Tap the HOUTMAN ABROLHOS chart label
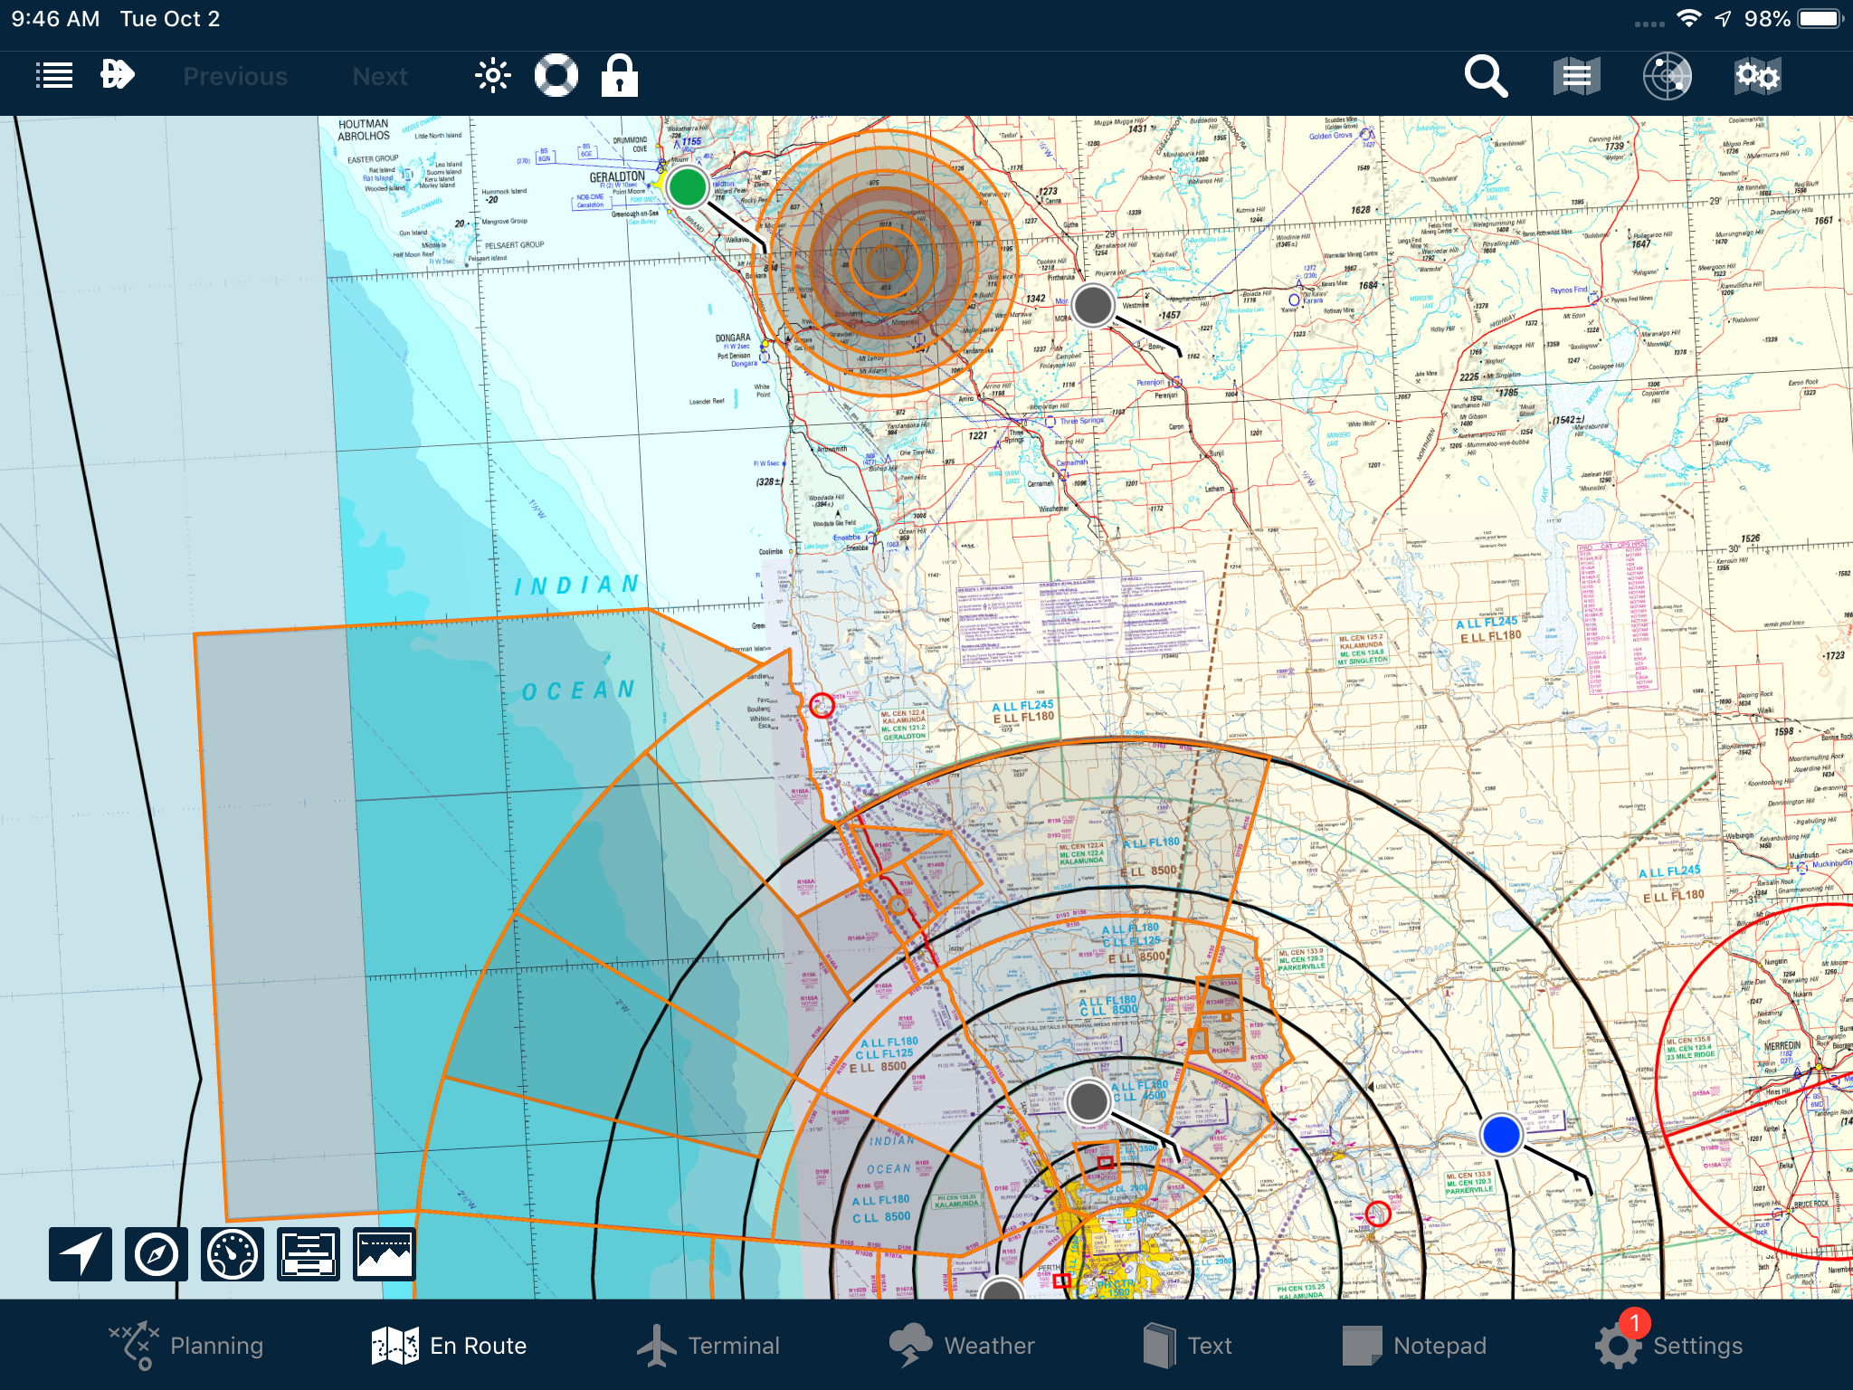This screenshot has height=1390, width=1853. (364, 130)
